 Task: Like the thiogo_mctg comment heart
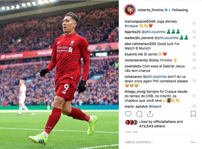click(194, 96)
